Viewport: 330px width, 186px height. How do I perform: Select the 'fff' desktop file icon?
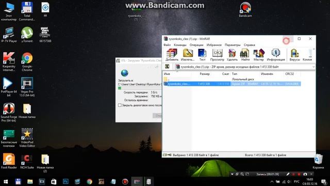pos(45,10)
